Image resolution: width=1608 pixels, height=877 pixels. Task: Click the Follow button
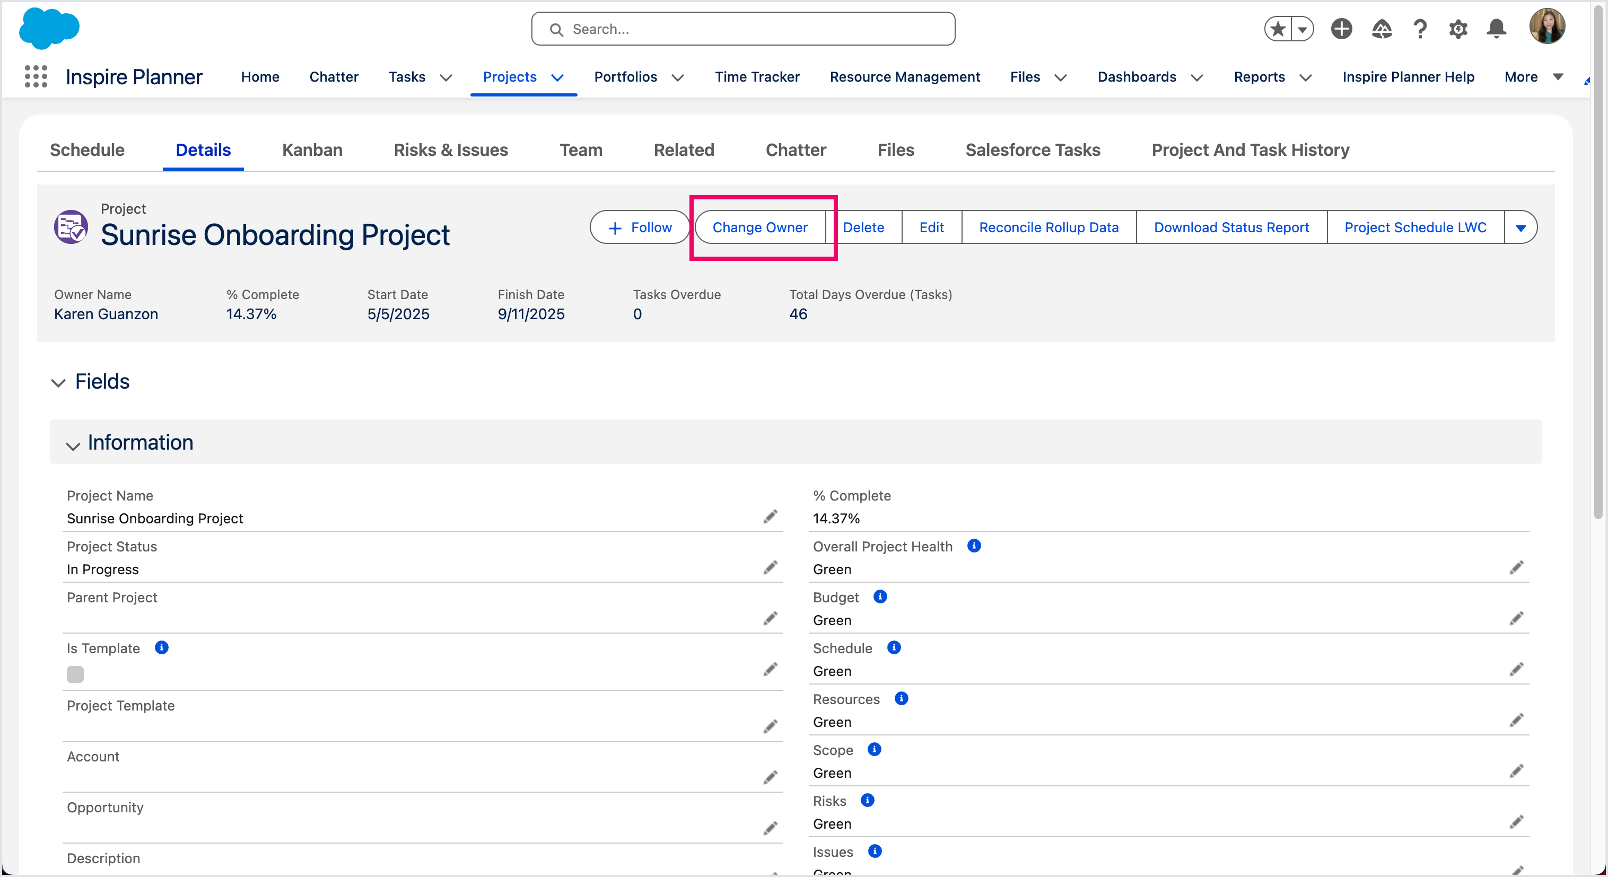pos(639,228)
